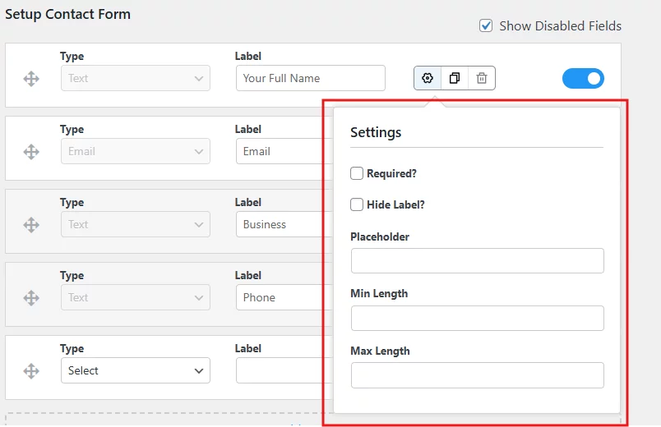Click the empty label input of Select row

pos(284,370)
